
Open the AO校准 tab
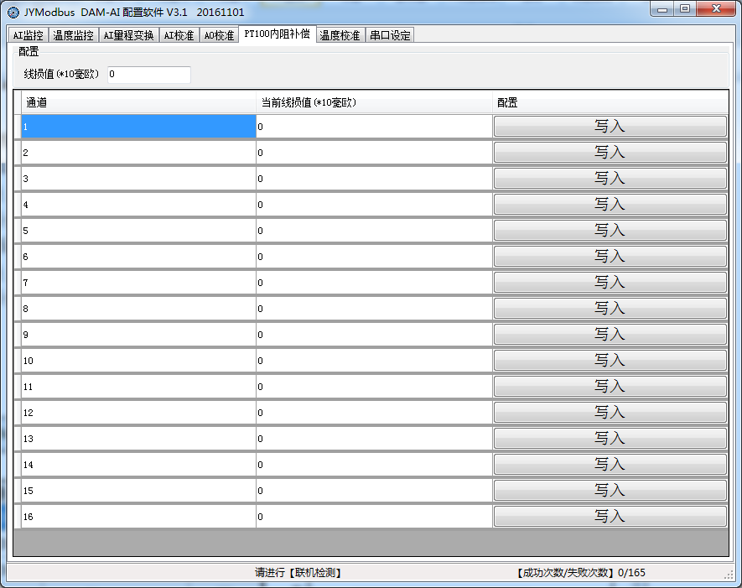[219, 35]
